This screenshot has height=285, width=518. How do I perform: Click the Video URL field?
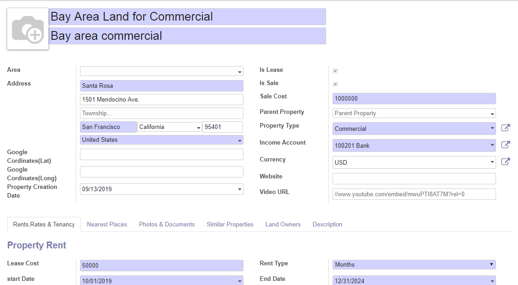(414, 194)
